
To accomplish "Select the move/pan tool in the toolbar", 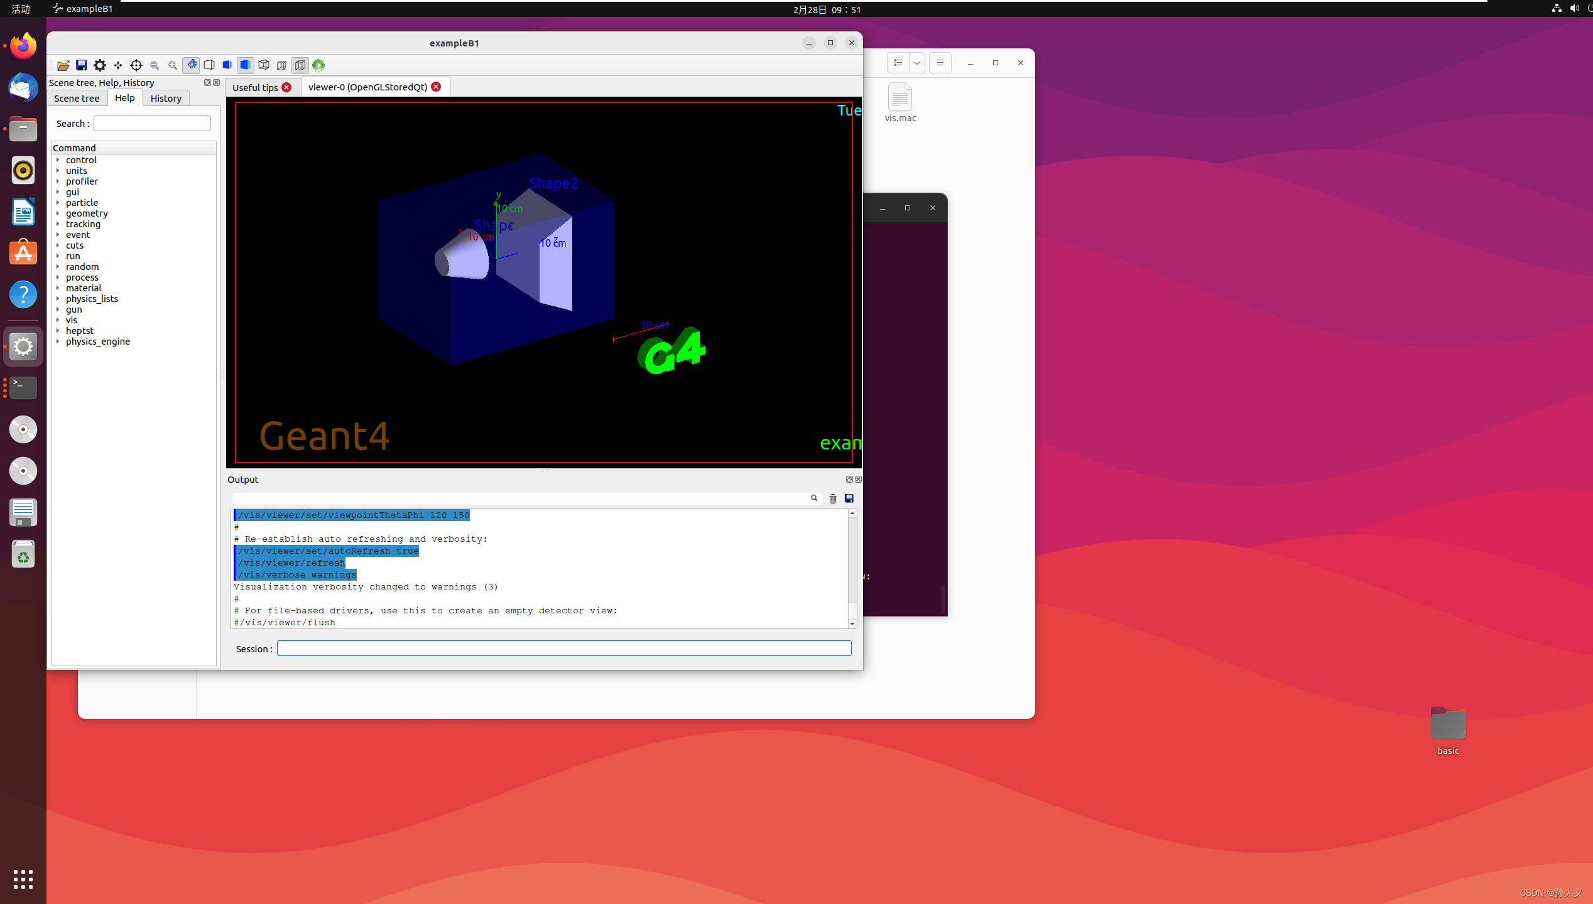I will tap(118, 65).
